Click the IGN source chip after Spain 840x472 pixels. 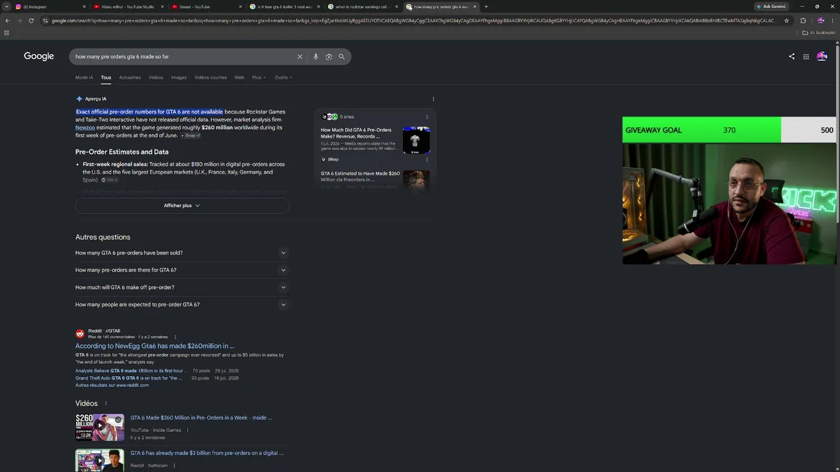pos(110,180)
